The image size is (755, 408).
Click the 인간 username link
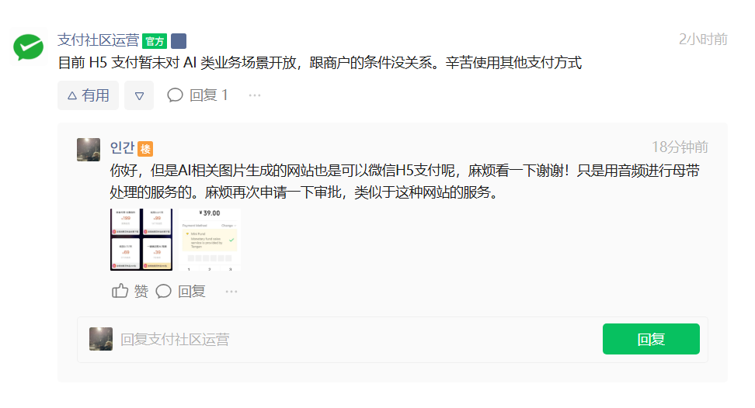tap(122, 147)
